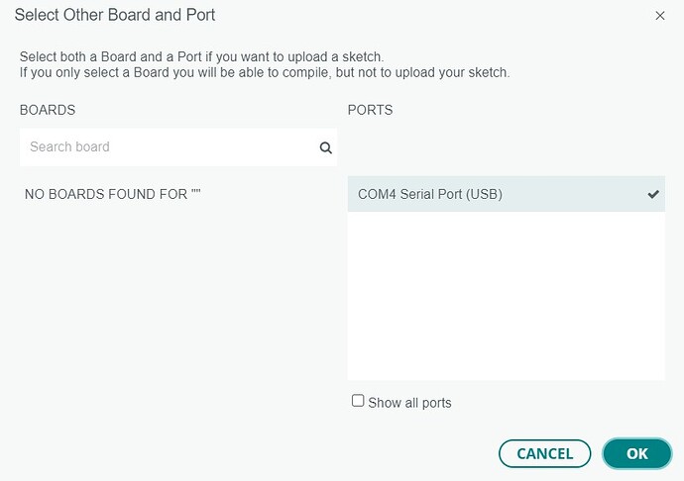Image resolution: width=684 pixels, height=481 pixels.
Task: Click the 'Select both a Board and a Port' instruction line
Action: (201, 56)
